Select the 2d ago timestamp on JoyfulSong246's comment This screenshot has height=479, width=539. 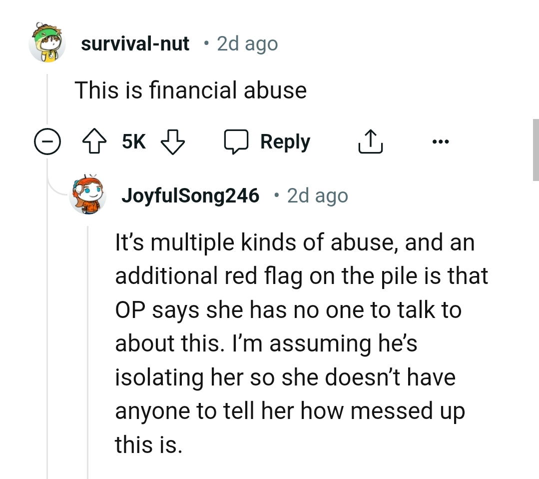coord(317,195)
